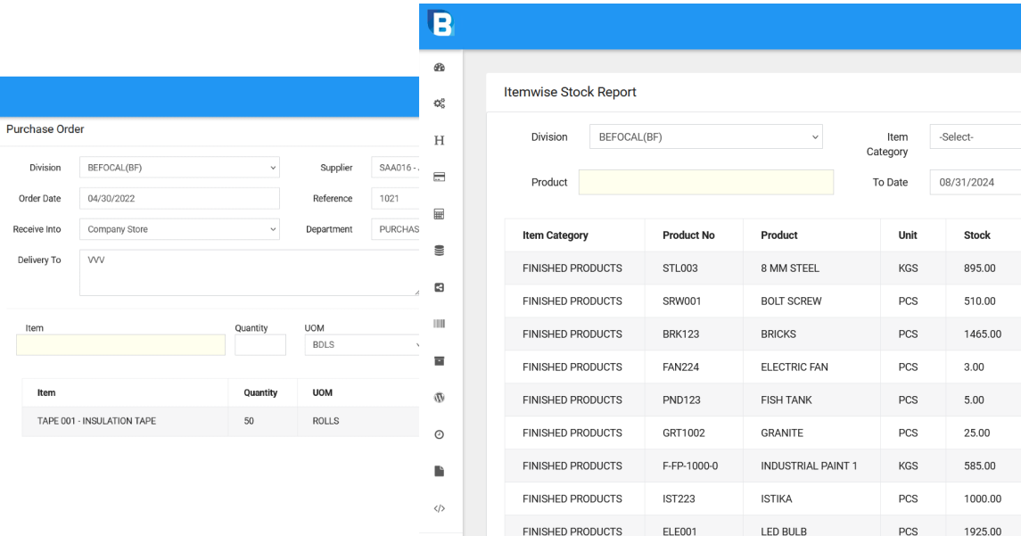
Task: Expand the Division dropdown in Stock Report
Action: coord(705,137)
